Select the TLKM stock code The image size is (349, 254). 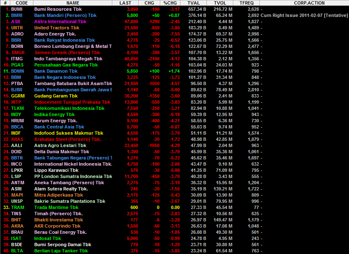17,108
